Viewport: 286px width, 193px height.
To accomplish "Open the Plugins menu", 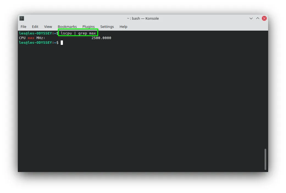I will [x=88, y=27].
